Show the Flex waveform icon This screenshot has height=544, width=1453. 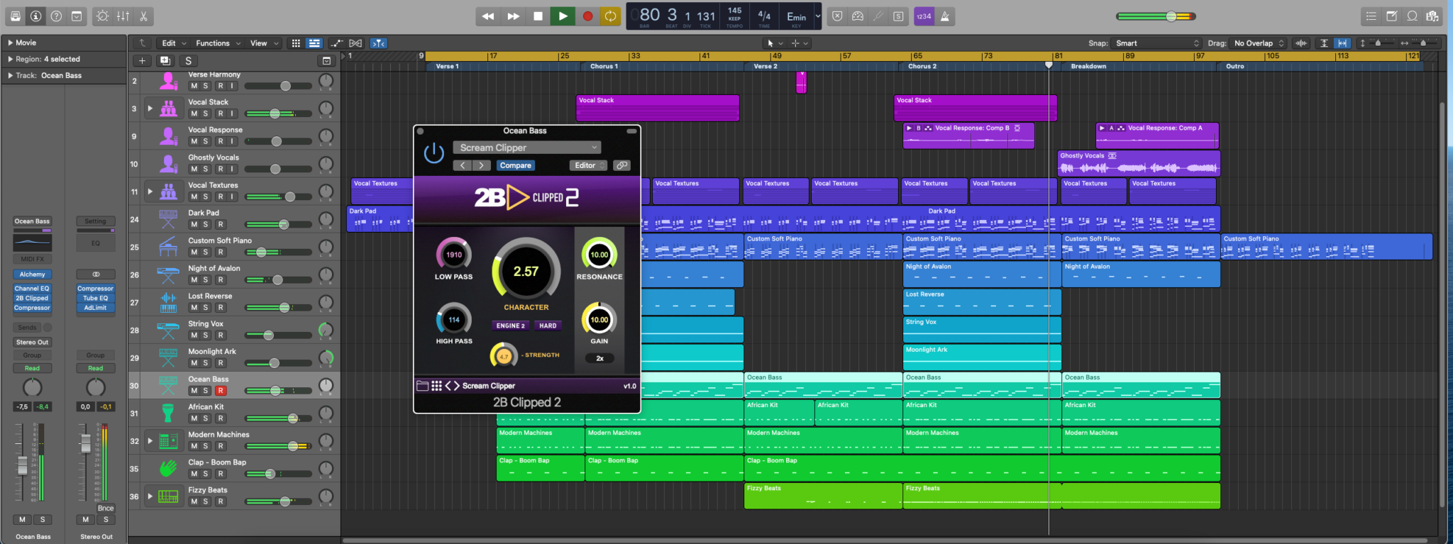pos(355,43)
